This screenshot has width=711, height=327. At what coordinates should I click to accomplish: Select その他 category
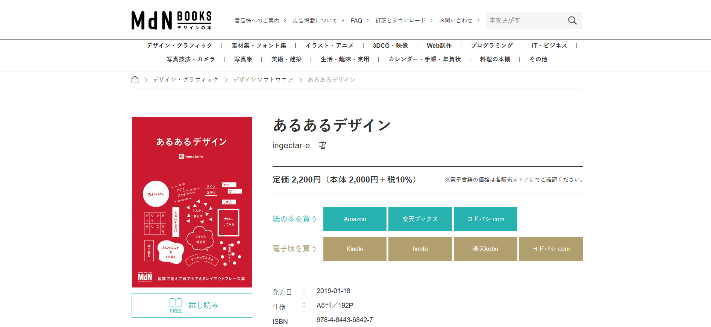tap(538, 59)
